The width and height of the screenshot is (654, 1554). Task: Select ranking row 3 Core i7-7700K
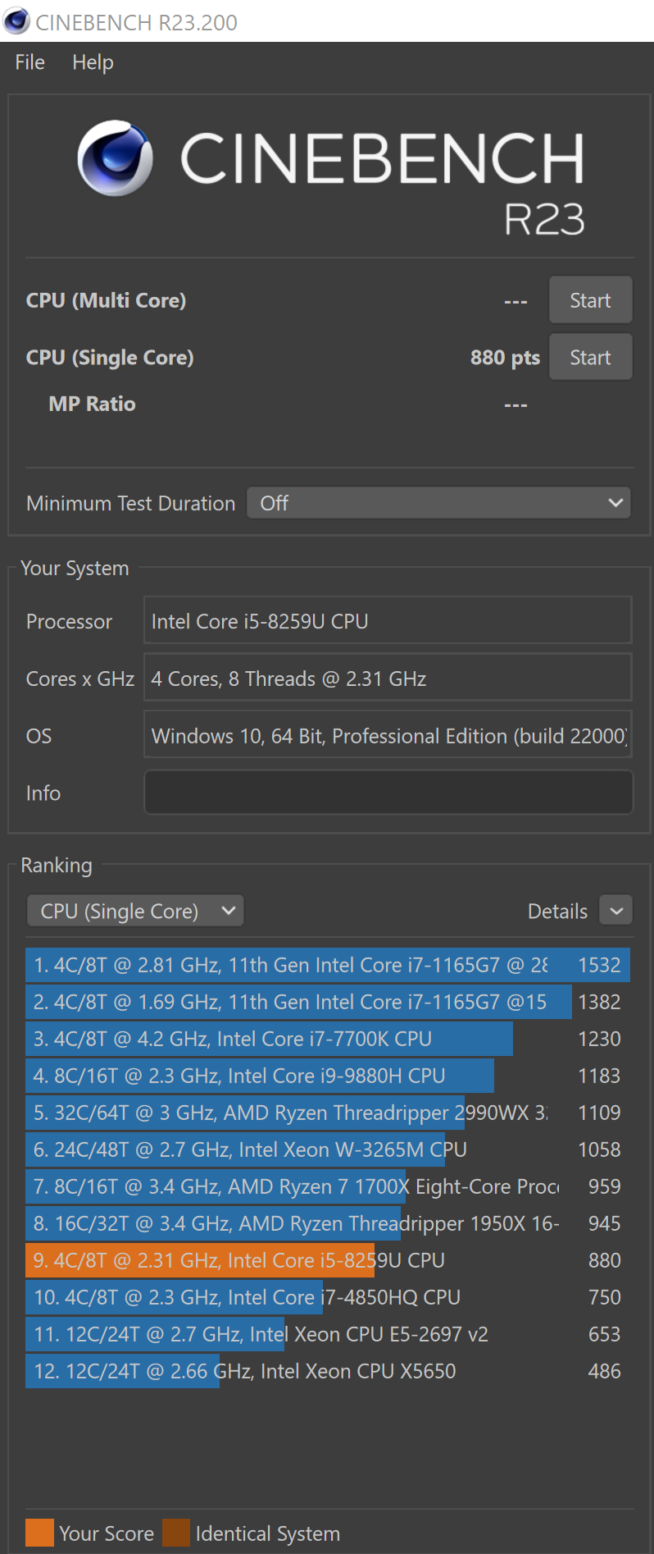pyautogui.click(x=328, y=1039)
